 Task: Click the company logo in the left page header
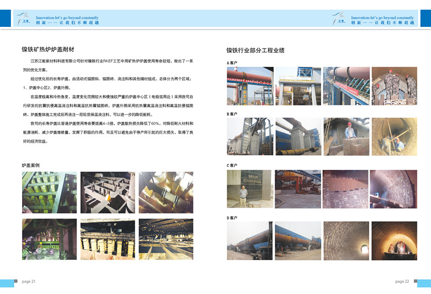pos(24,18)
